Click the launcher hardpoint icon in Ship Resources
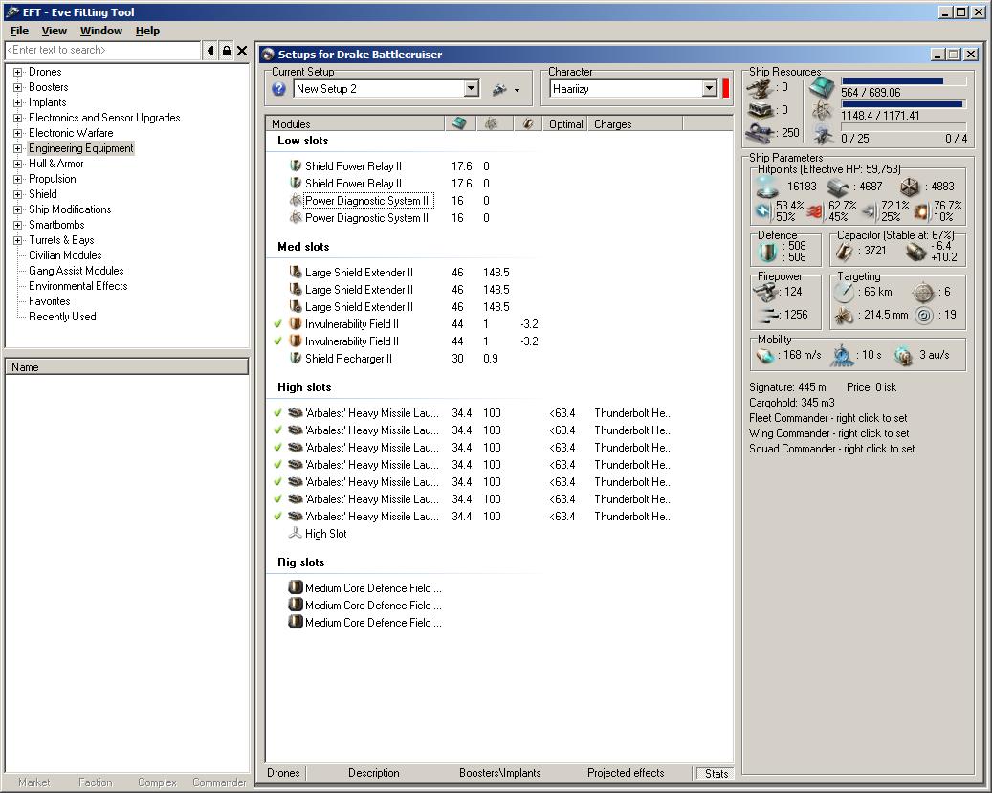992x793 pixels. [761, 111]
